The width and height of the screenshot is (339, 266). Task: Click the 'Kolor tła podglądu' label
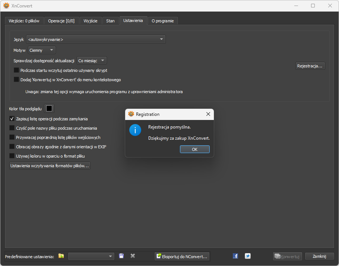(x=25, y=109)
